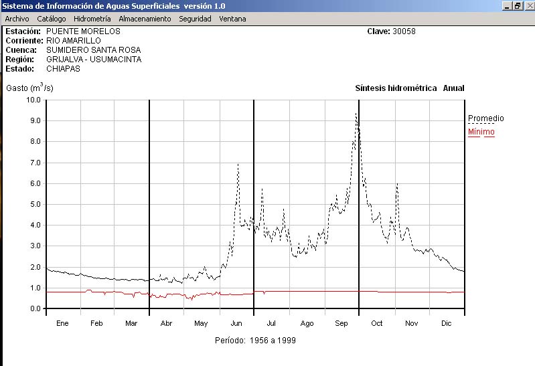The height and width of the screenshot is (366, 535).
Task: Click the Síntesis hidrométrica Anual title
Action: pos(409,88)
